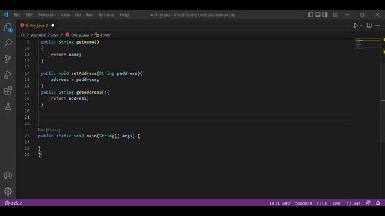Select the Entry.java editor tab

(x=37, y=25)
